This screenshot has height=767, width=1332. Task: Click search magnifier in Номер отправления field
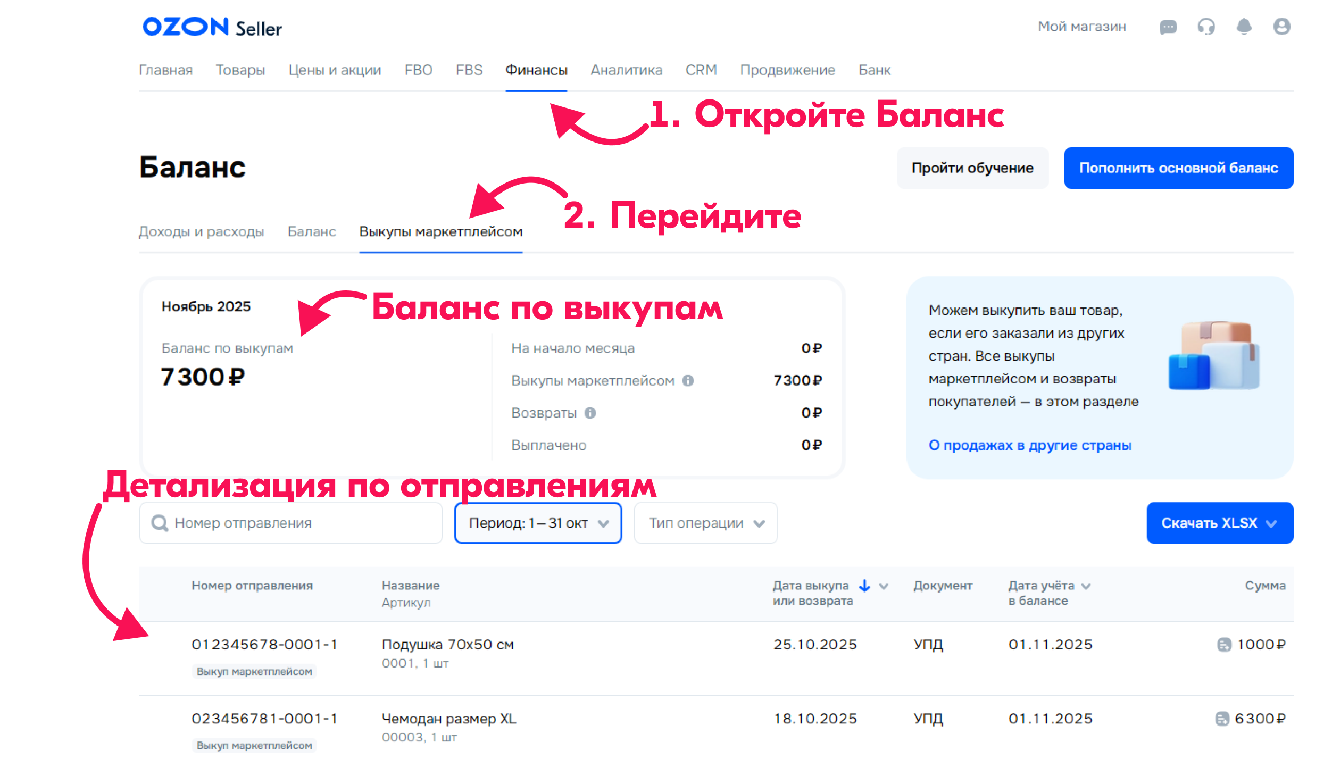pyautogui.click(x=160, y=523)
